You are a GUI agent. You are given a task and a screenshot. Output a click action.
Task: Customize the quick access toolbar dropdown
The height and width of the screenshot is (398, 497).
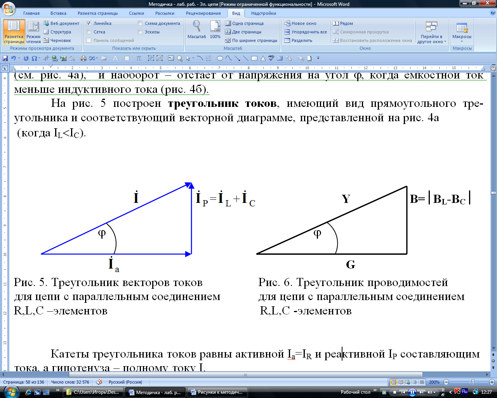[x=318, y=58]
